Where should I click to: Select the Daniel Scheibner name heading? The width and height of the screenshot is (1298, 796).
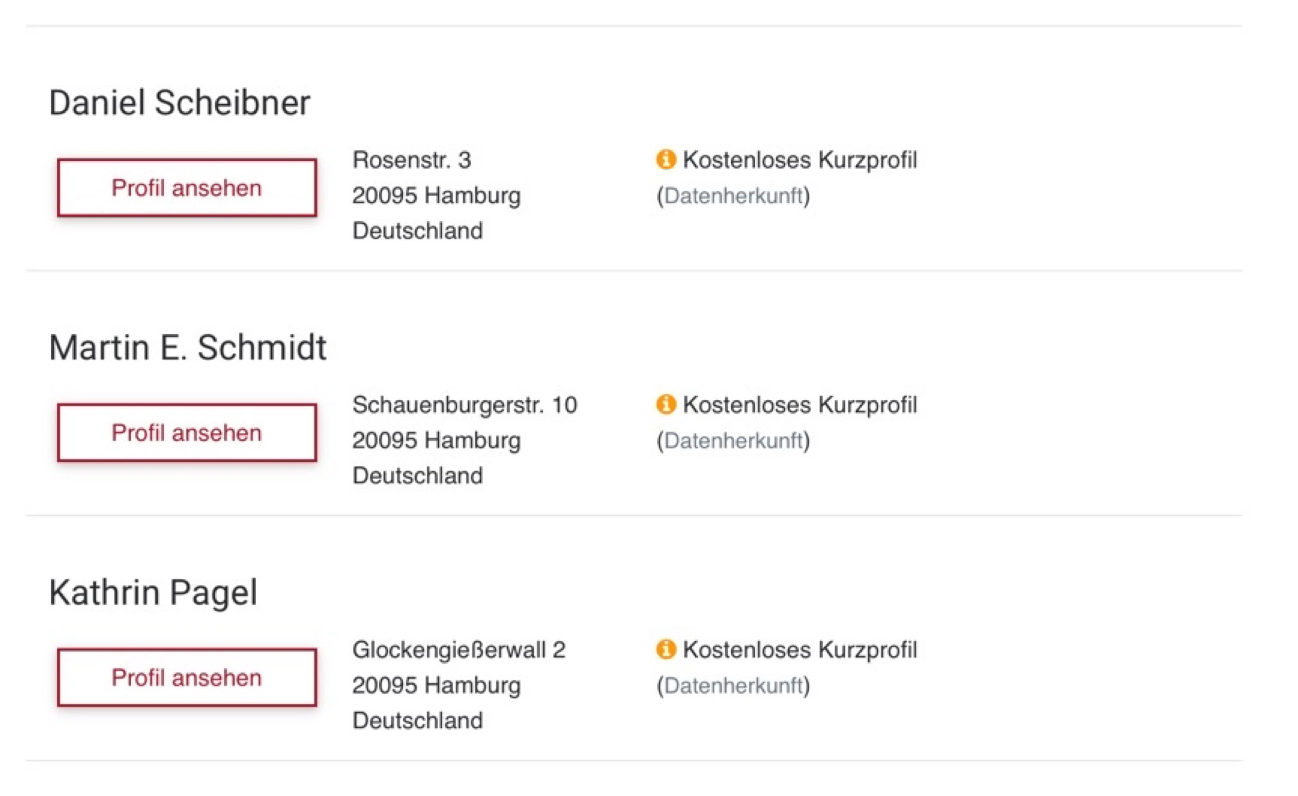[179, 102]
